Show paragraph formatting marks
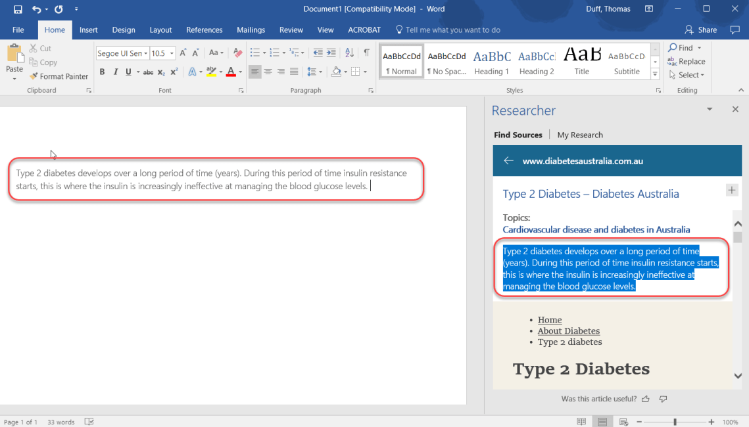Screen dimensions: 749x427 (x=366, y=52)
